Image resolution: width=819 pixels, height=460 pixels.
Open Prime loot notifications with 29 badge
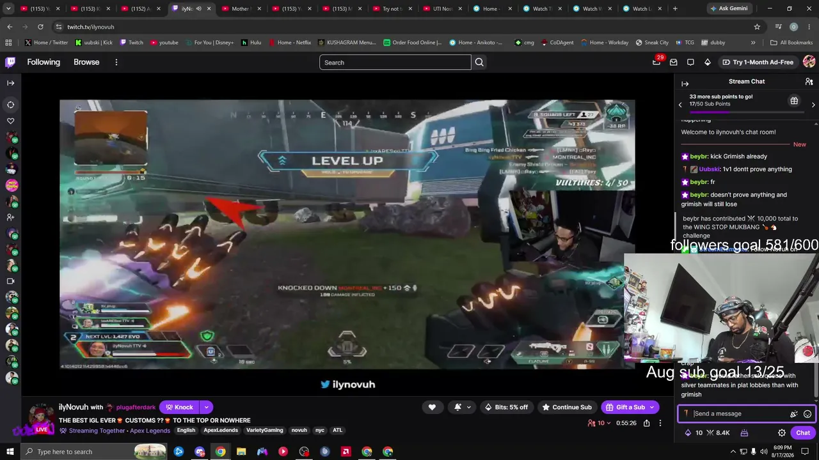(x=656, y=62)
